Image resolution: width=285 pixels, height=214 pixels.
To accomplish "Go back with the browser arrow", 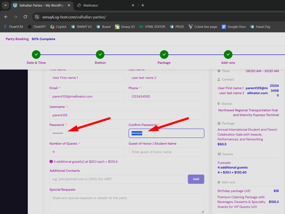I will pos(6,17).
